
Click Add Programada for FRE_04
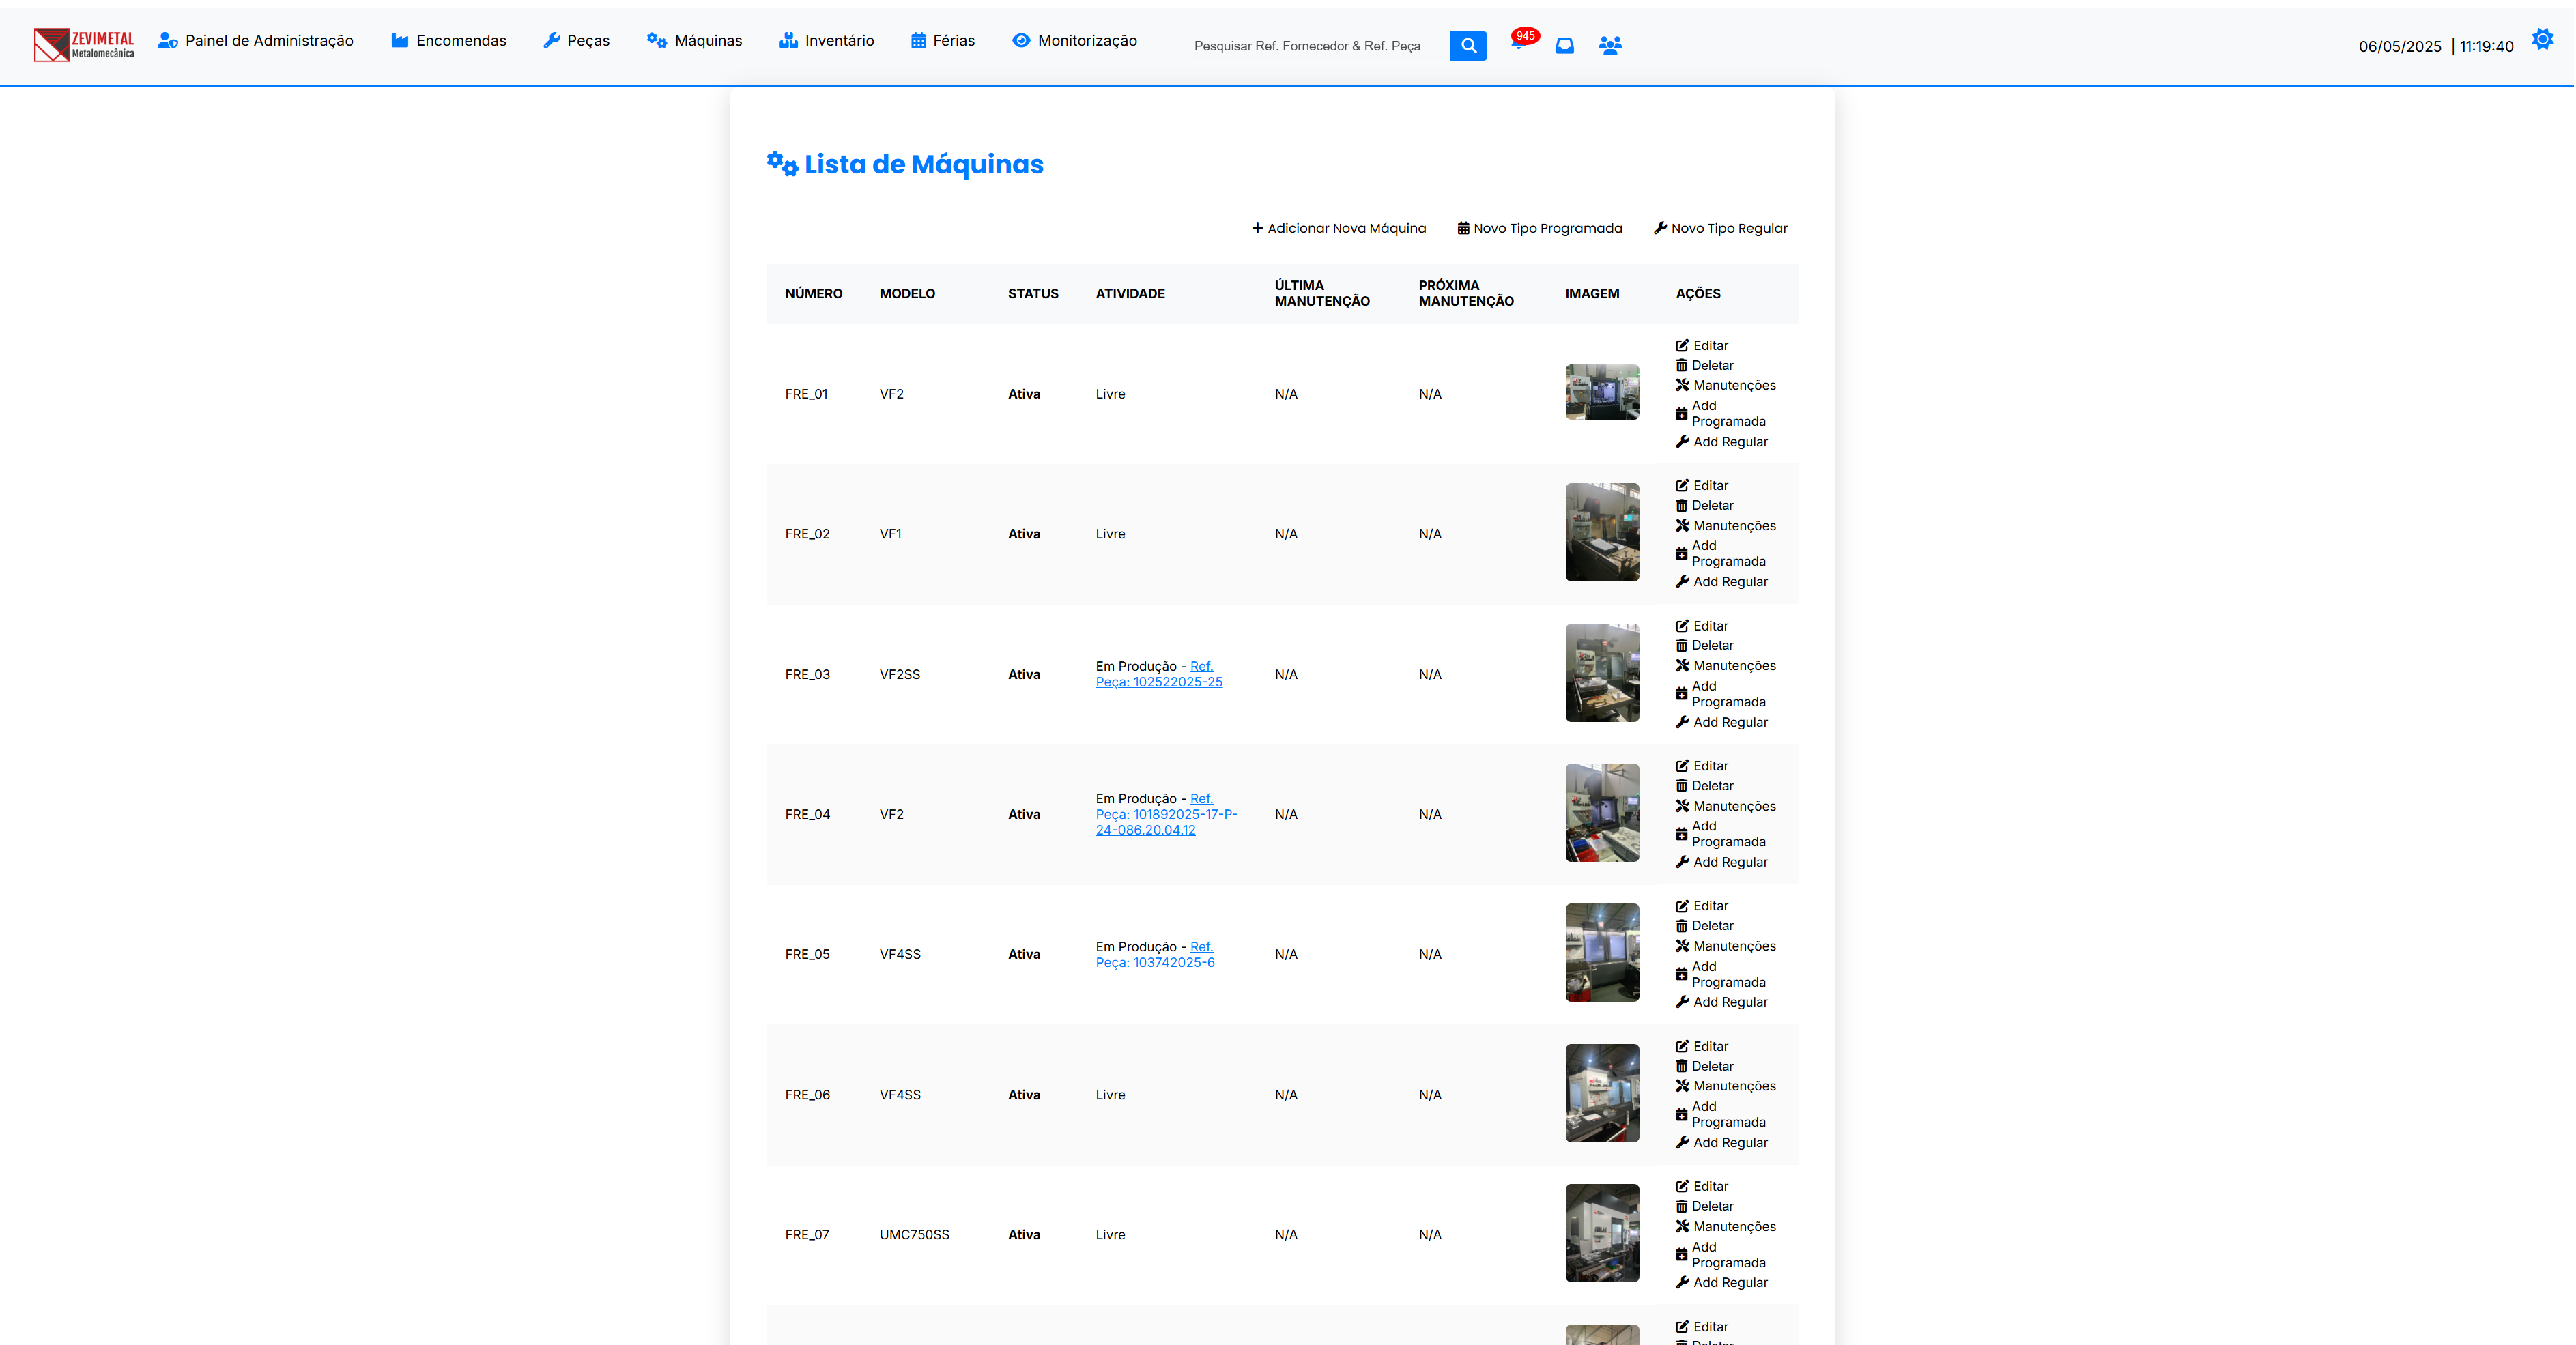coord(1721,834)
